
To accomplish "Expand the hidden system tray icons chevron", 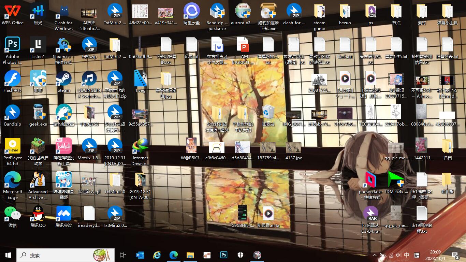I will (375, 255).
